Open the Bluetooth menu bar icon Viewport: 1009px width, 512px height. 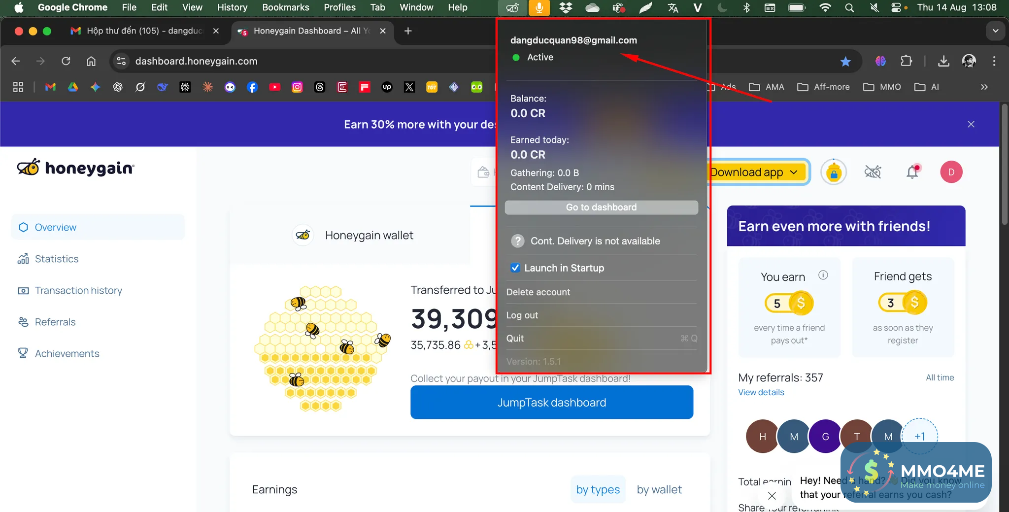click(x=746, y=7)
